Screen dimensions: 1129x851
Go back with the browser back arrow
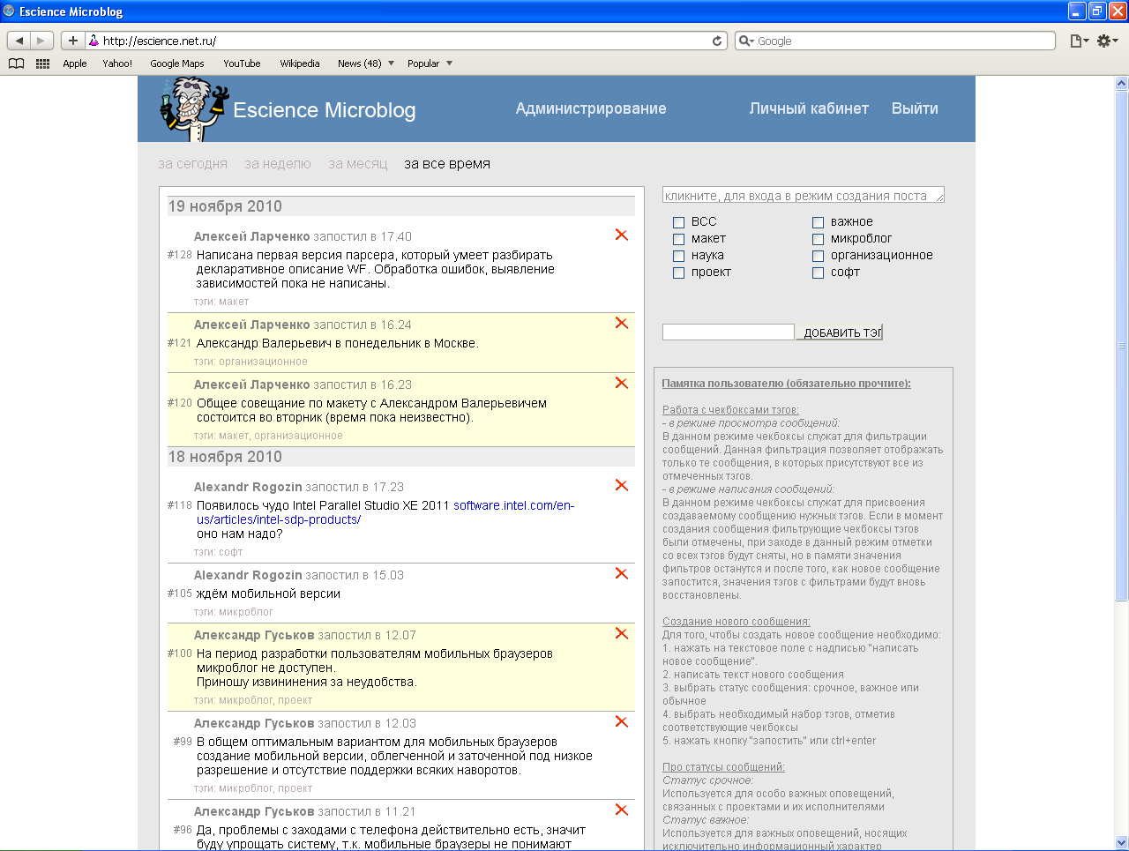tap(19, 41)
